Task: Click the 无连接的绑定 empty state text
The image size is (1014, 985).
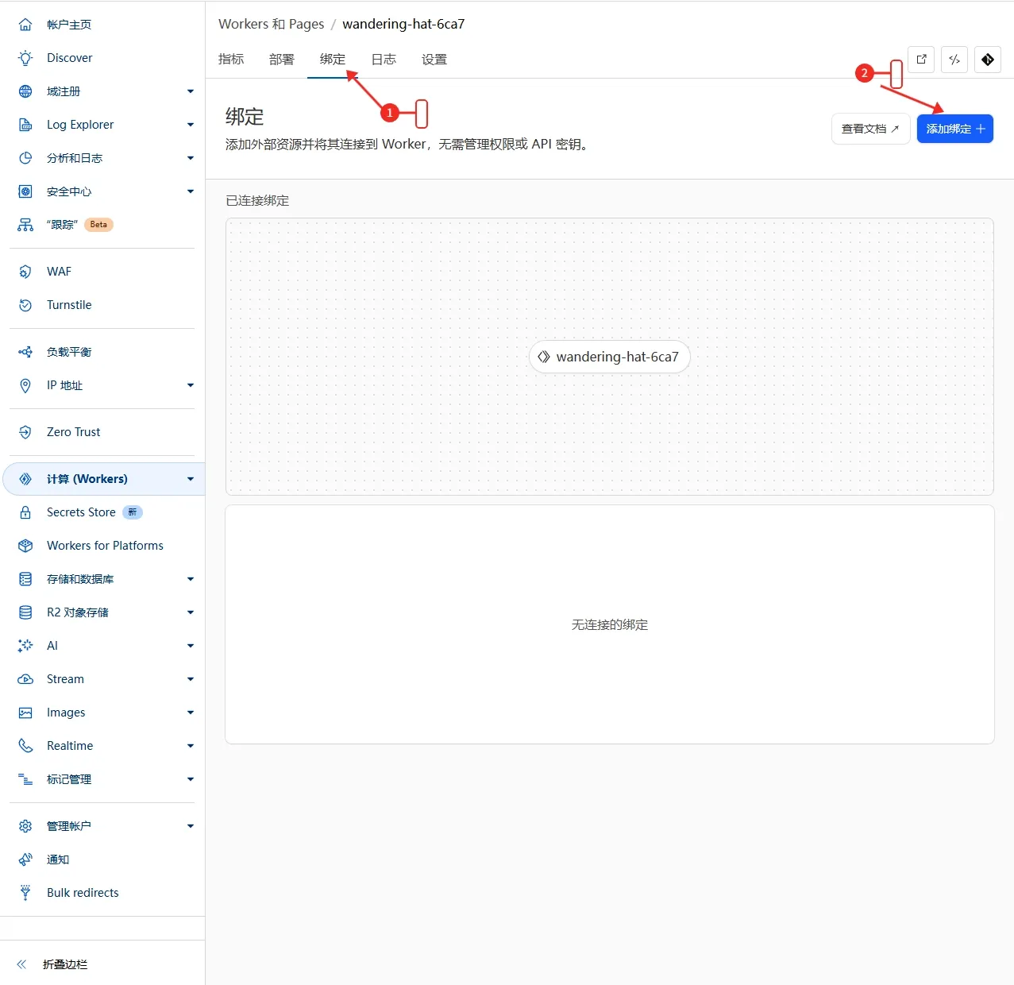Action: tap(610, 625)
